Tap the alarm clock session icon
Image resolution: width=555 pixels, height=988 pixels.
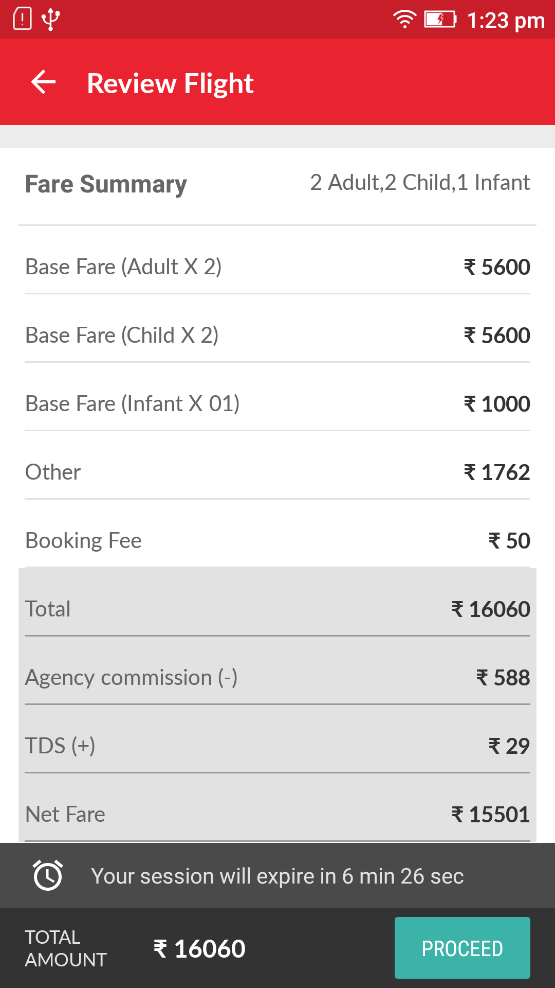[x=48, y=875]
